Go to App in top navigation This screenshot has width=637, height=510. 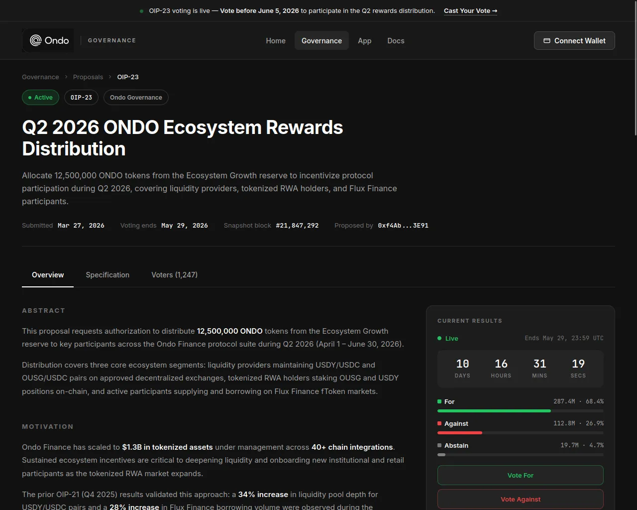pos(365,40)
